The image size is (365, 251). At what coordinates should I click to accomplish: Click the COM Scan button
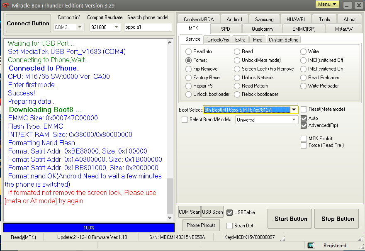pos(190,212)
